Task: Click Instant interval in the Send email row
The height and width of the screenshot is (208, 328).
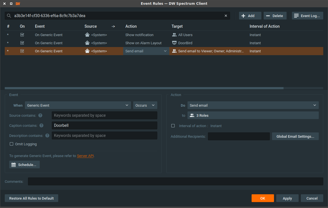Action: coord(255,51)
